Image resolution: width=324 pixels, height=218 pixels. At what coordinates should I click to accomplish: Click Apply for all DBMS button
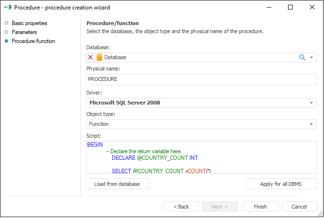[281, 184]
